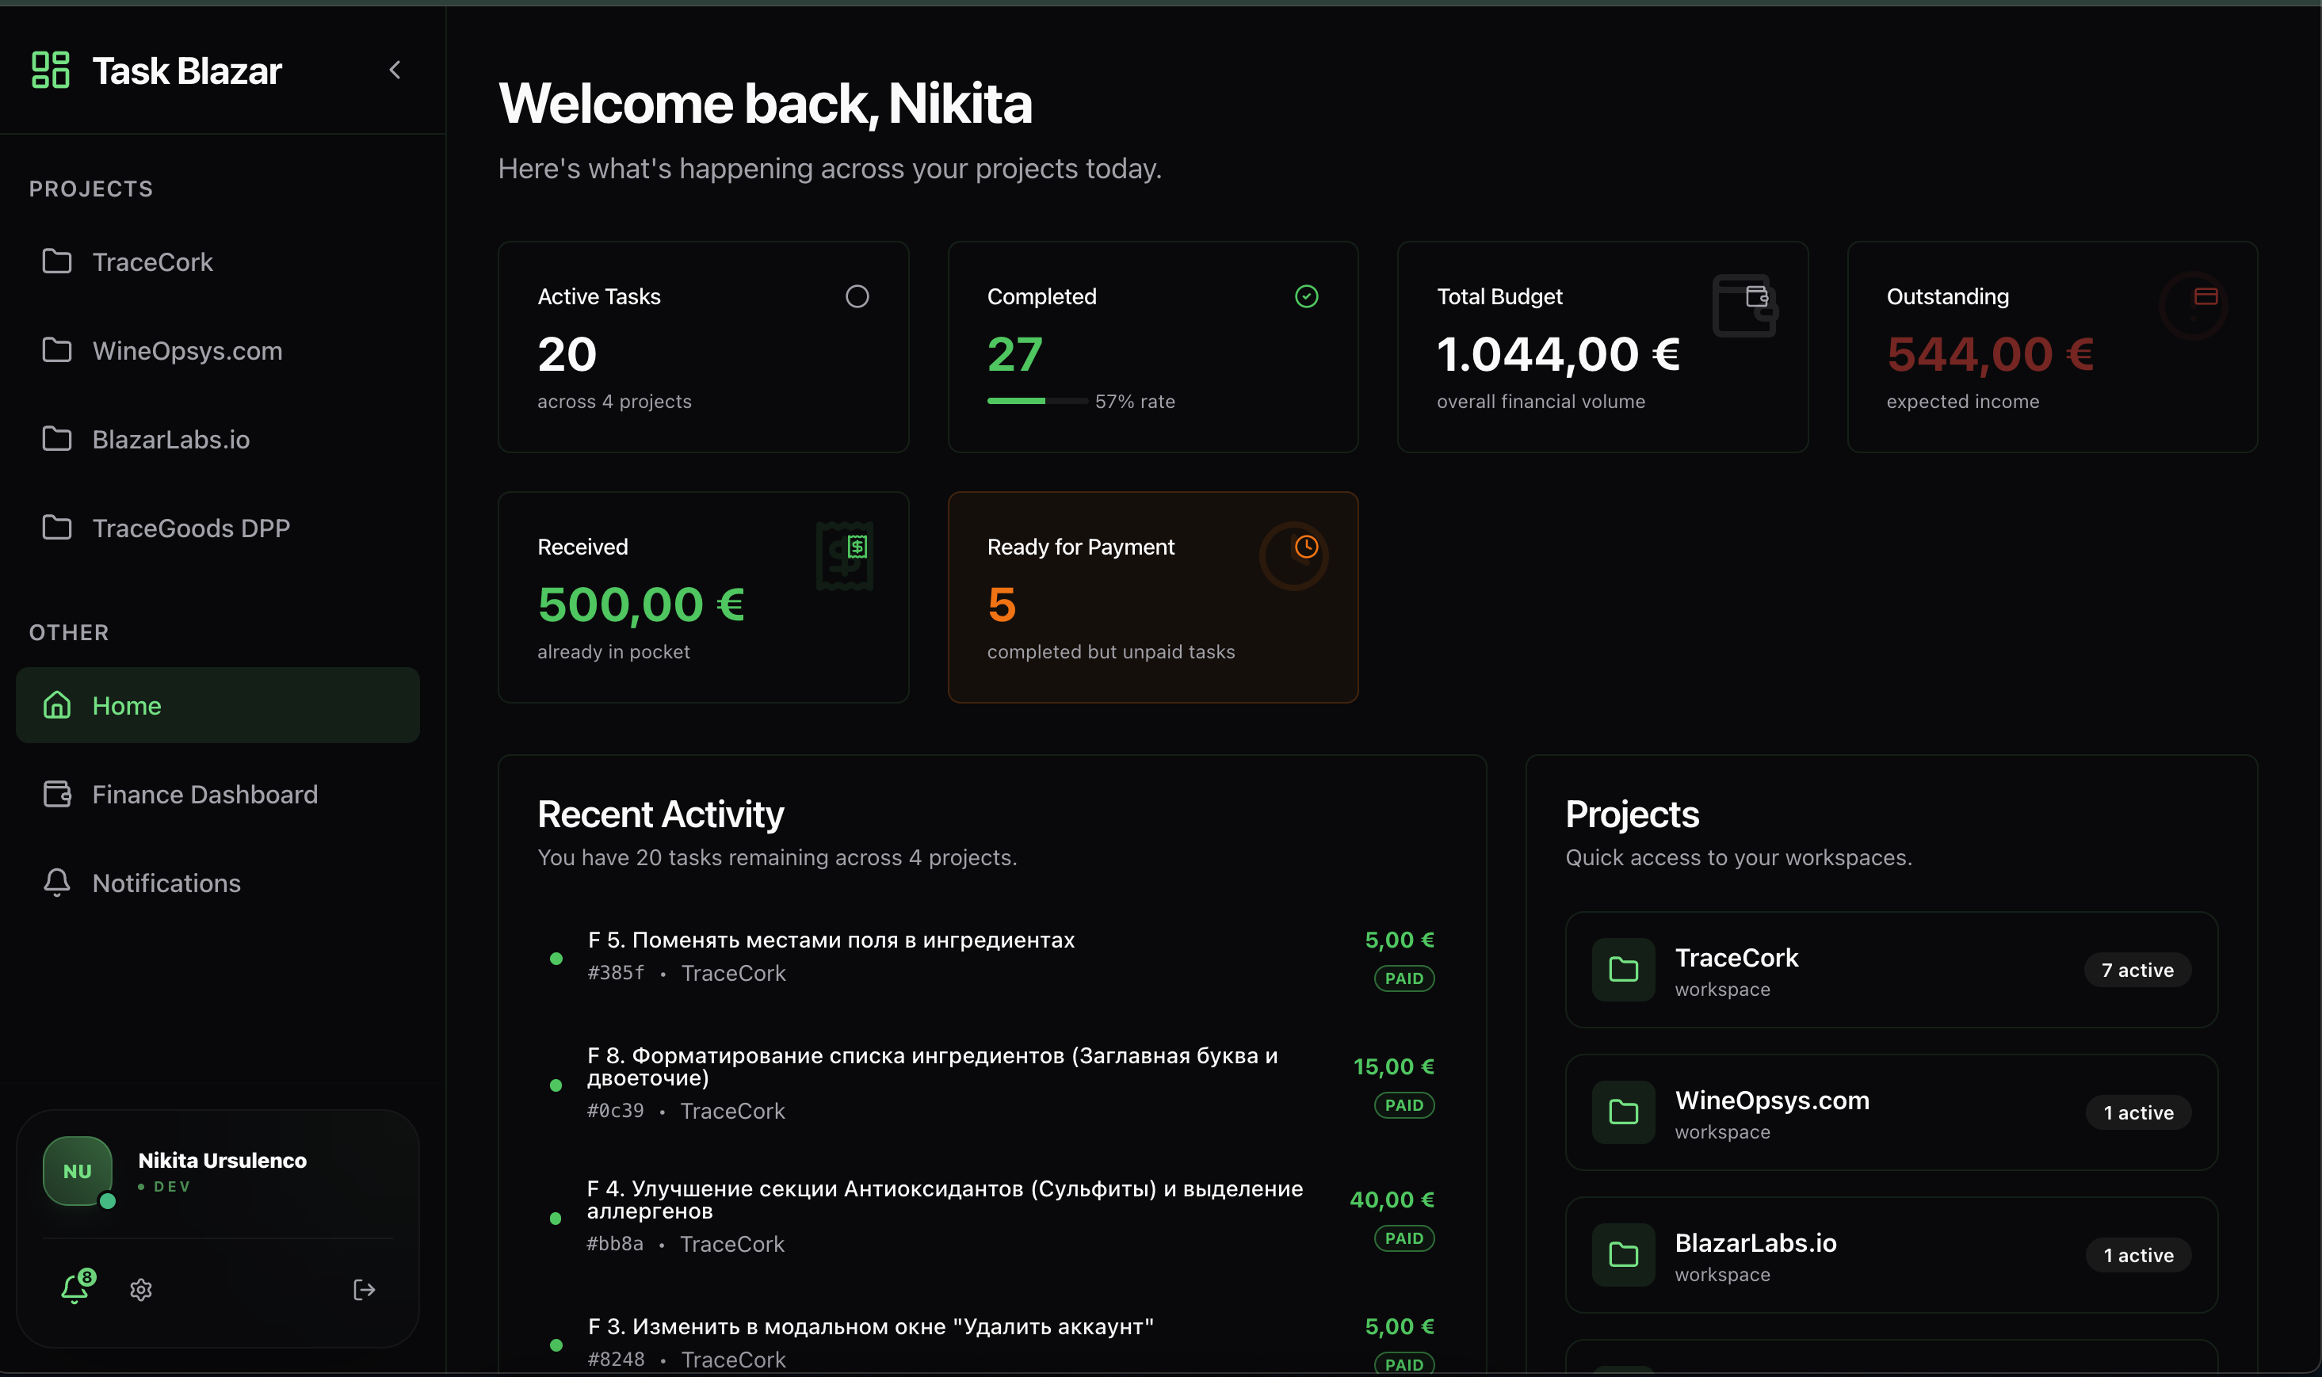2322x1377 pixels.
Task: Click the BlazarLabs.io sidebar folder icon
Action: (56, 439)
